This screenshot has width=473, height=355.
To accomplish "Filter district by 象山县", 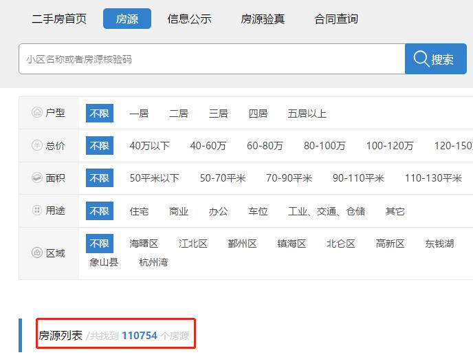I will (104, 262).
